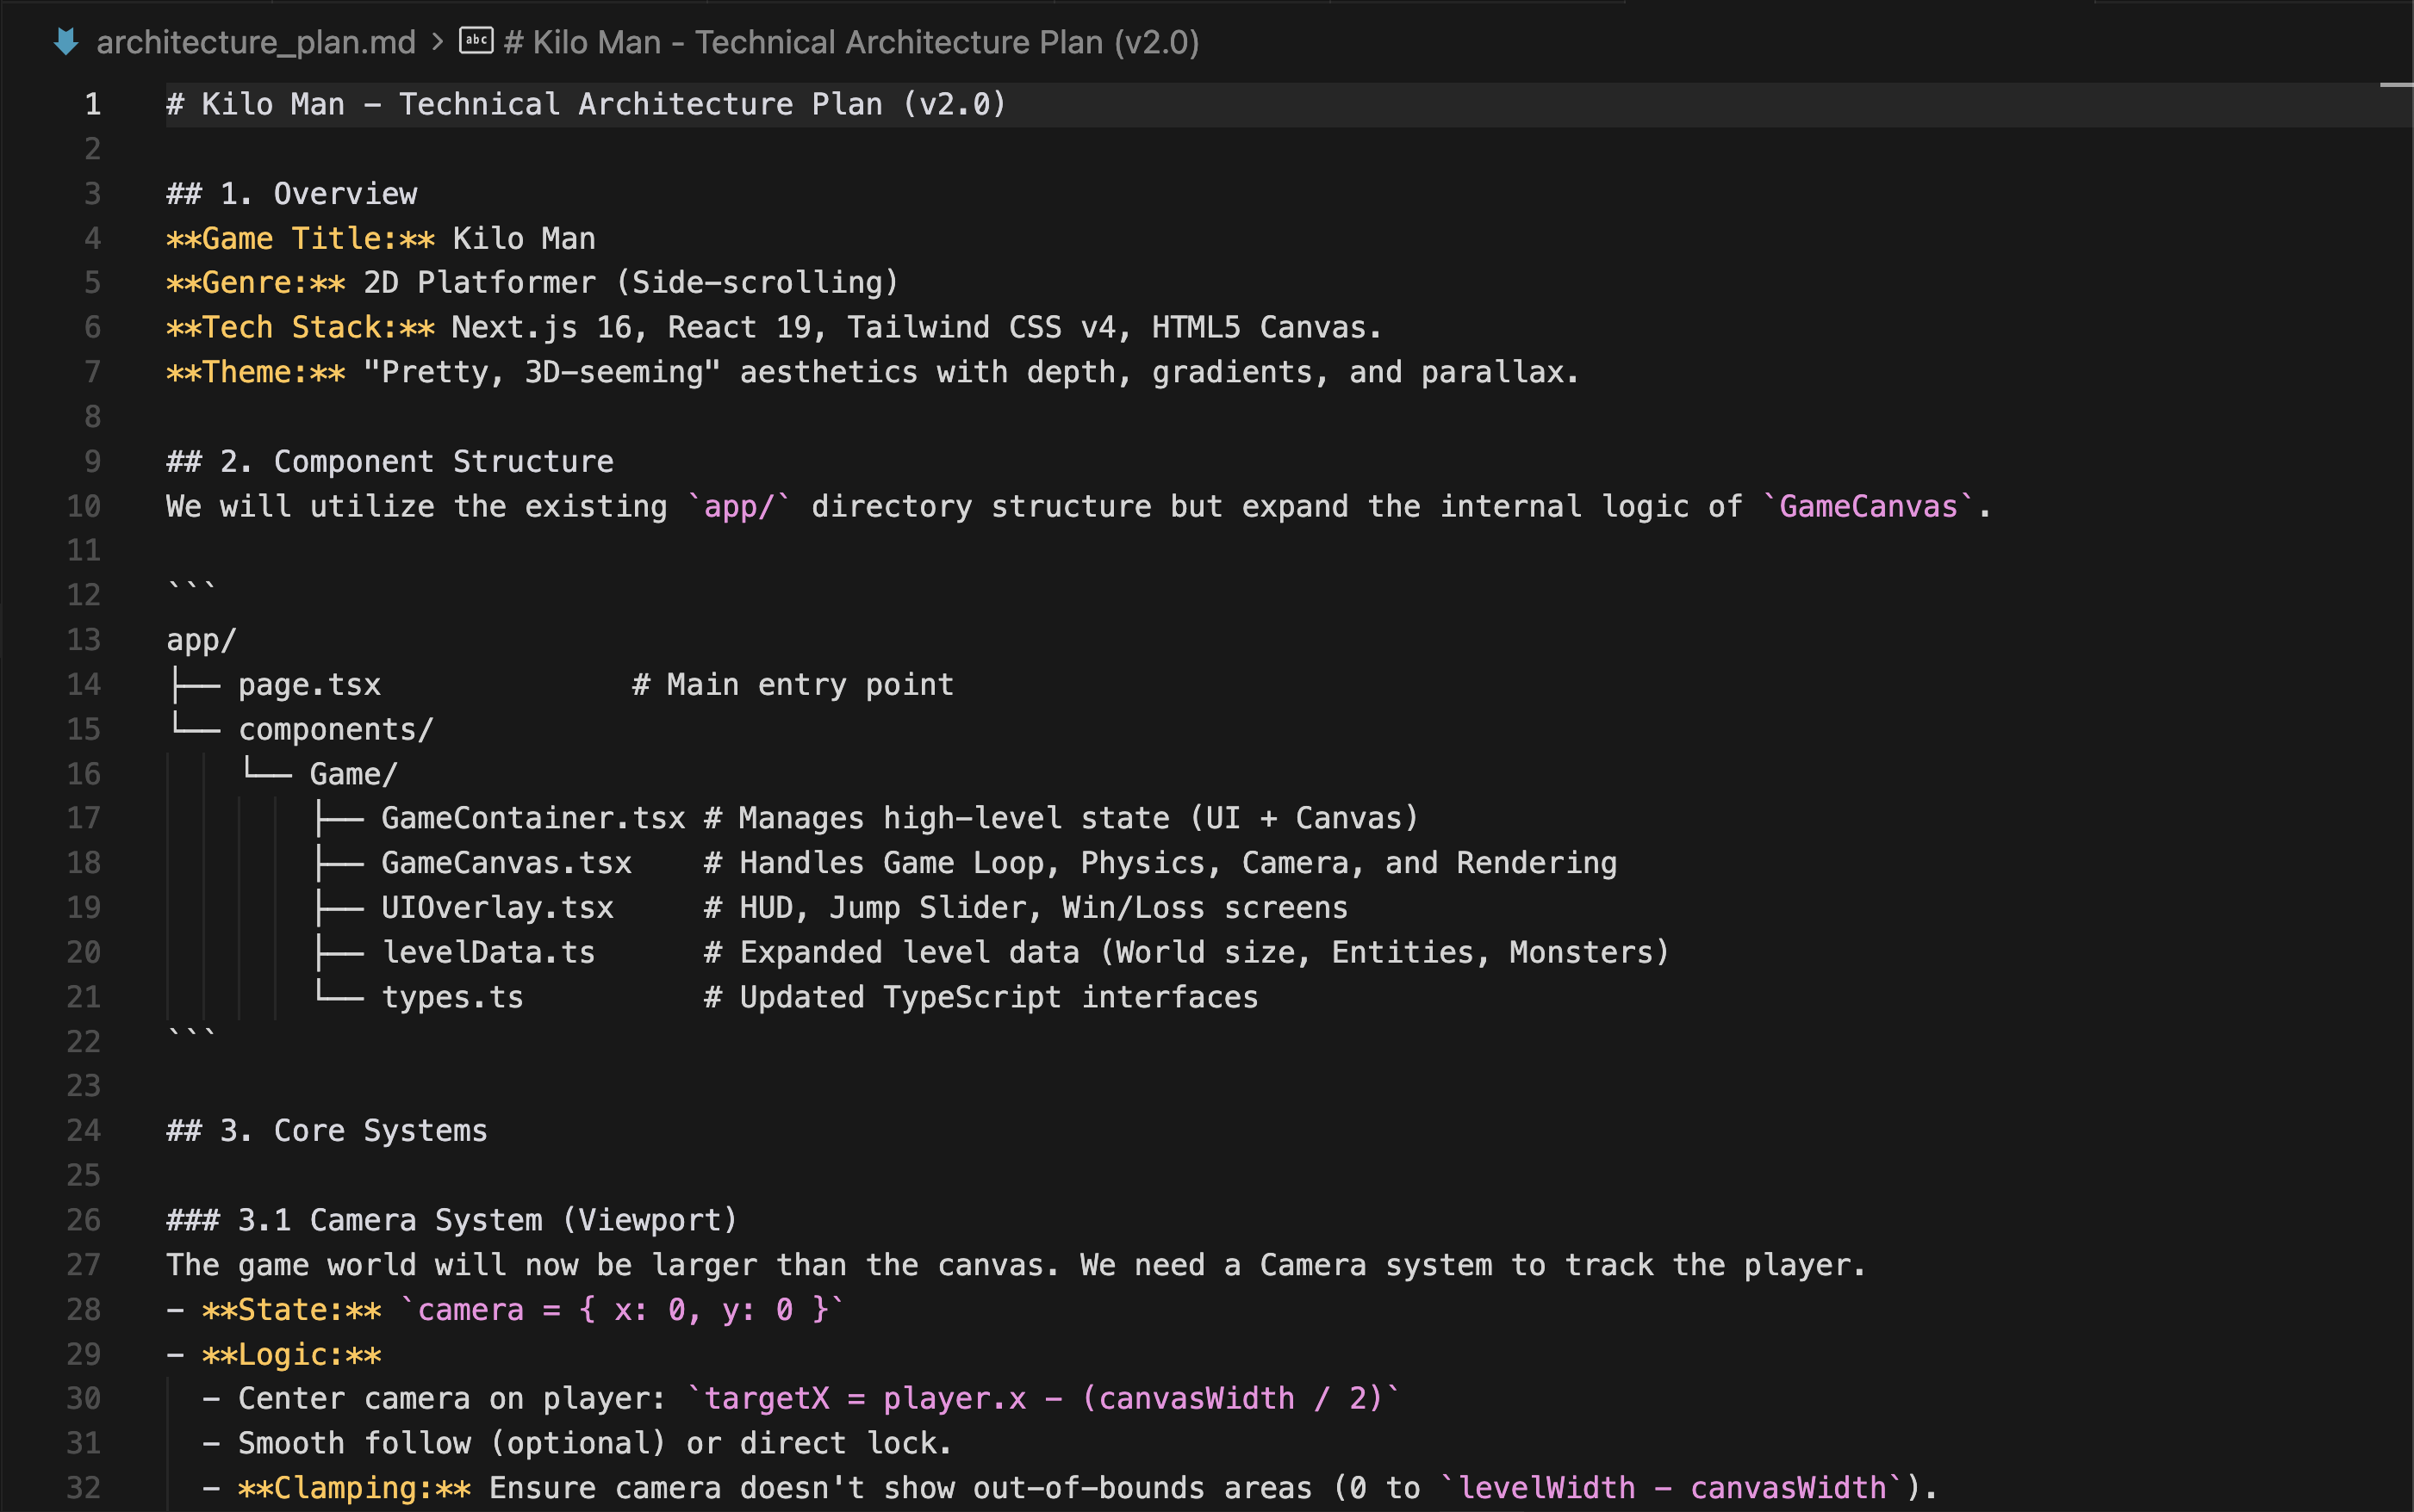Click the abc symbol icon in breadcrumb
The width and height of the screenshot is (2414, 1512).
pyautogui.click(x=476, y=41)
